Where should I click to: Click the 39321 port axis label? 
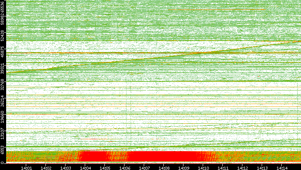click(x=2, y=68)
